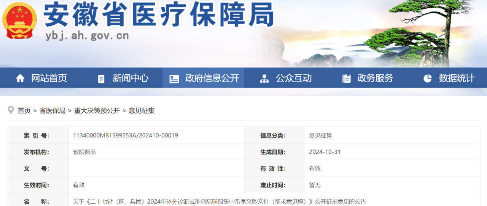Image resolution: width=487 pixels, height=206 pixels.
Task: Click the 省医保局 breadcrumb link
Action: click(53, 111)
